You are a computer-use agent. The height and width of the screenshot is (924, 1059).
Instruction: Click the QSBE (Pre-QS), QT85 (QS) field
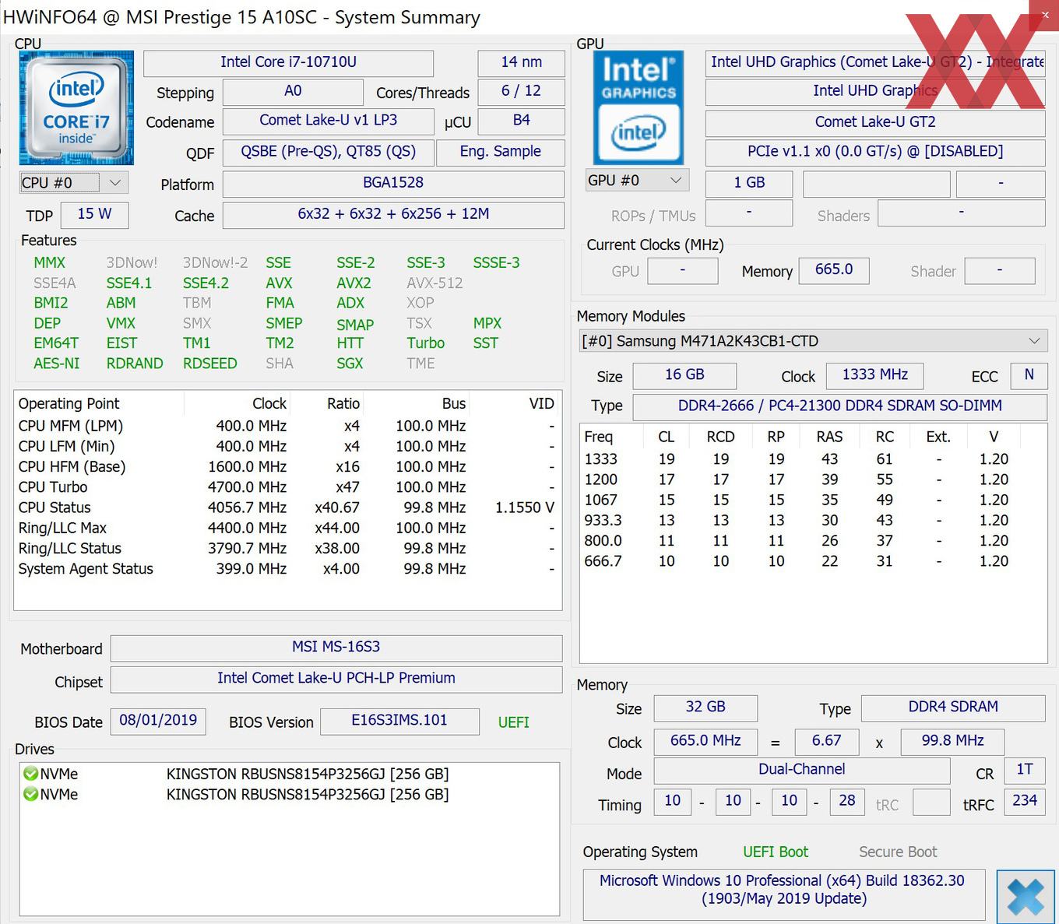(x=328, y=152)
